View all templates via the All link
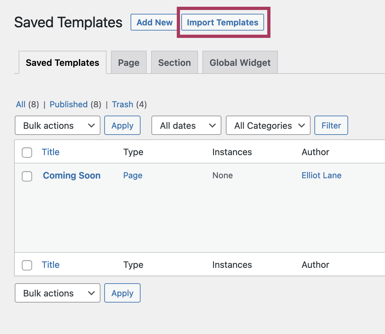This screenshot has width=385, height=334. [x=20, y=104]
